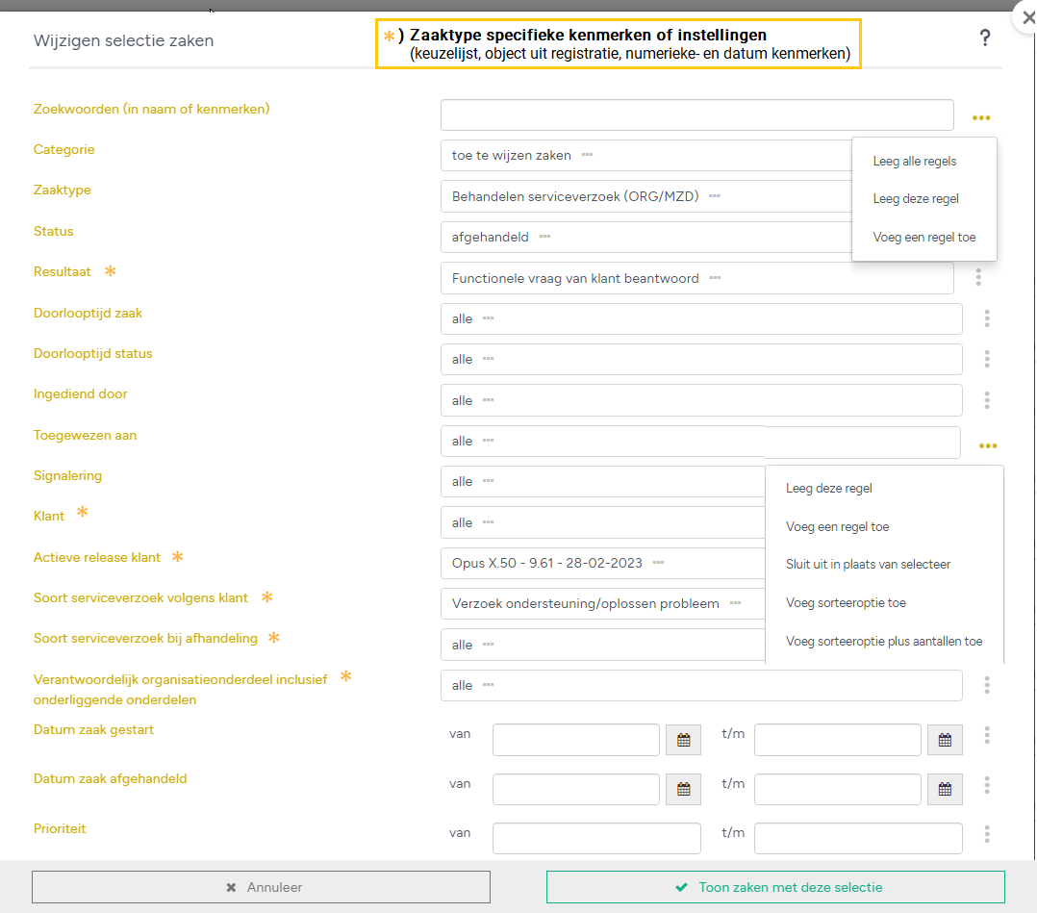Open options dots for Datum zaak afgehandeld row
The image size is (1037, 913).
(x=987, y=785)
